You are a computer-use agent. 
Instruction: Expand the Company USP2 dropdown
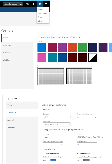tap(57, 117)
